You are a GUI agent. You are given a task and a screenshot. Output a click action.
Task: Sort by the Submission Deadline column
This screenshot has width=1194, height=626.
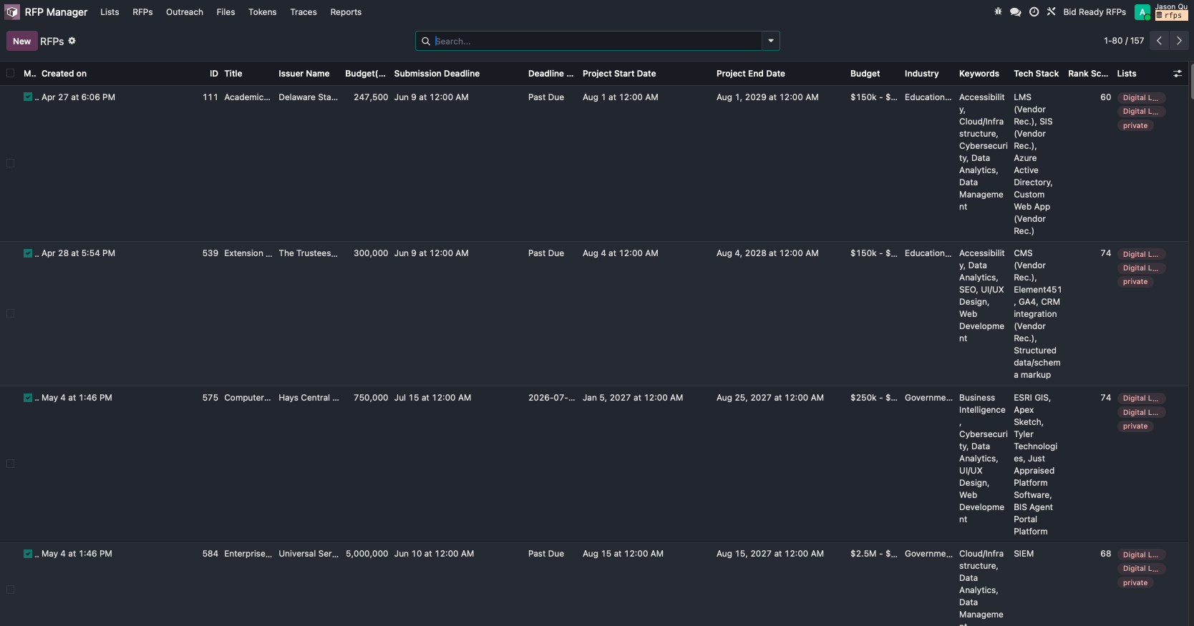click(437, 74)
